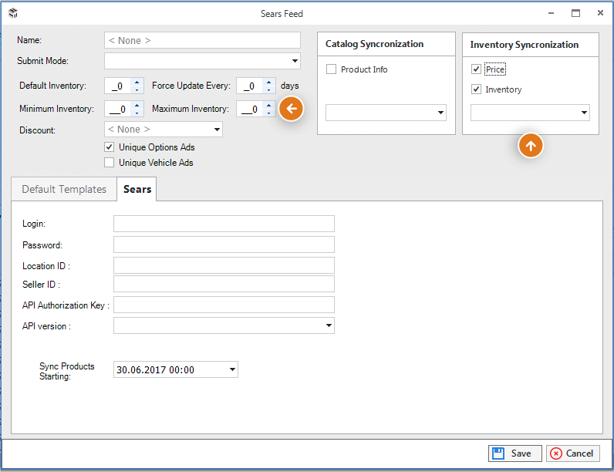Screen dimensions: 614x472
Task: Click the Seller ID input field
Action: [224, 284]
